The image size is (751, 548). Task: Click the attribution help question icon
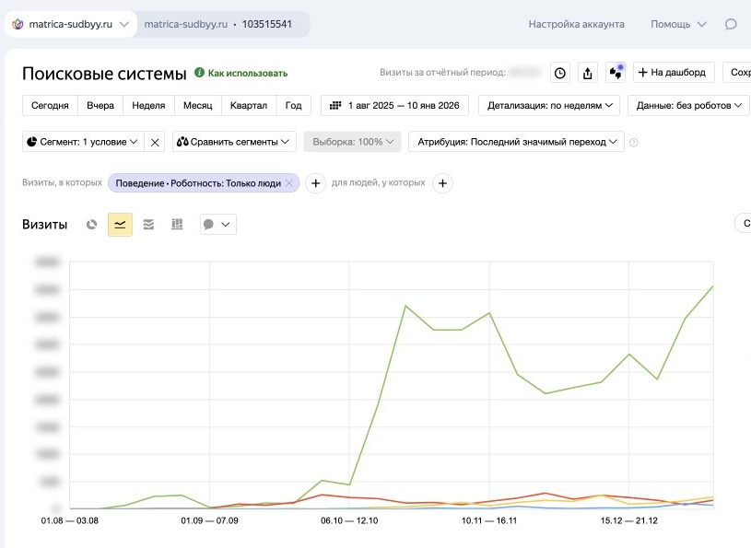[633, 143]
